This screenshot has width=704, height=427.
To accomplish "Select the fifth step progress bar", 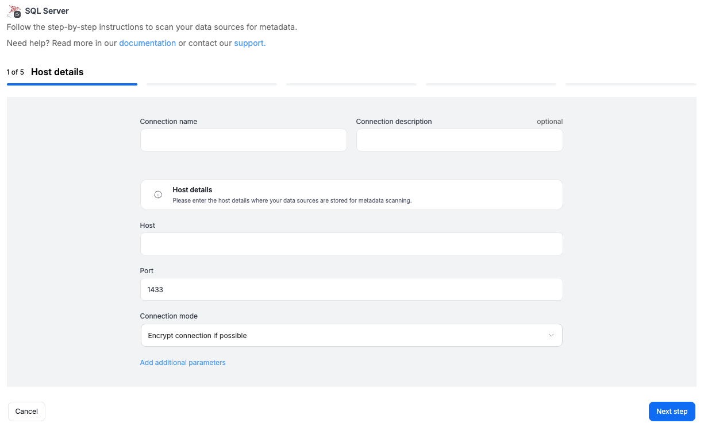I will [x=630, y=84].
